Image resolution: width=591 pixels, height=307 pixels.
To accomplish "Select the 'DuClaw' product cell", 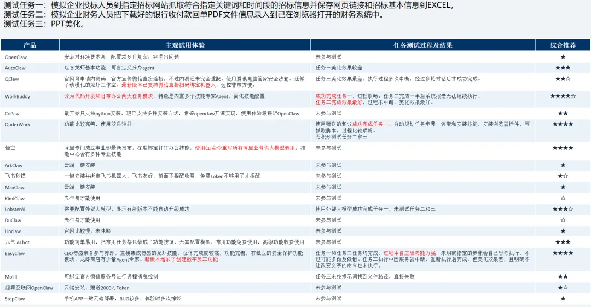I will [13, 220].
